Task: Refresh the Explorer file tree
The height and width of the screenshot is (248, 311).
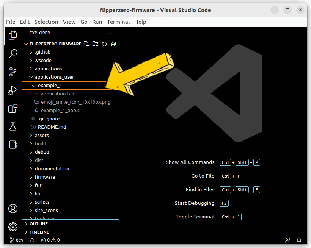Action: pos(104,44)
